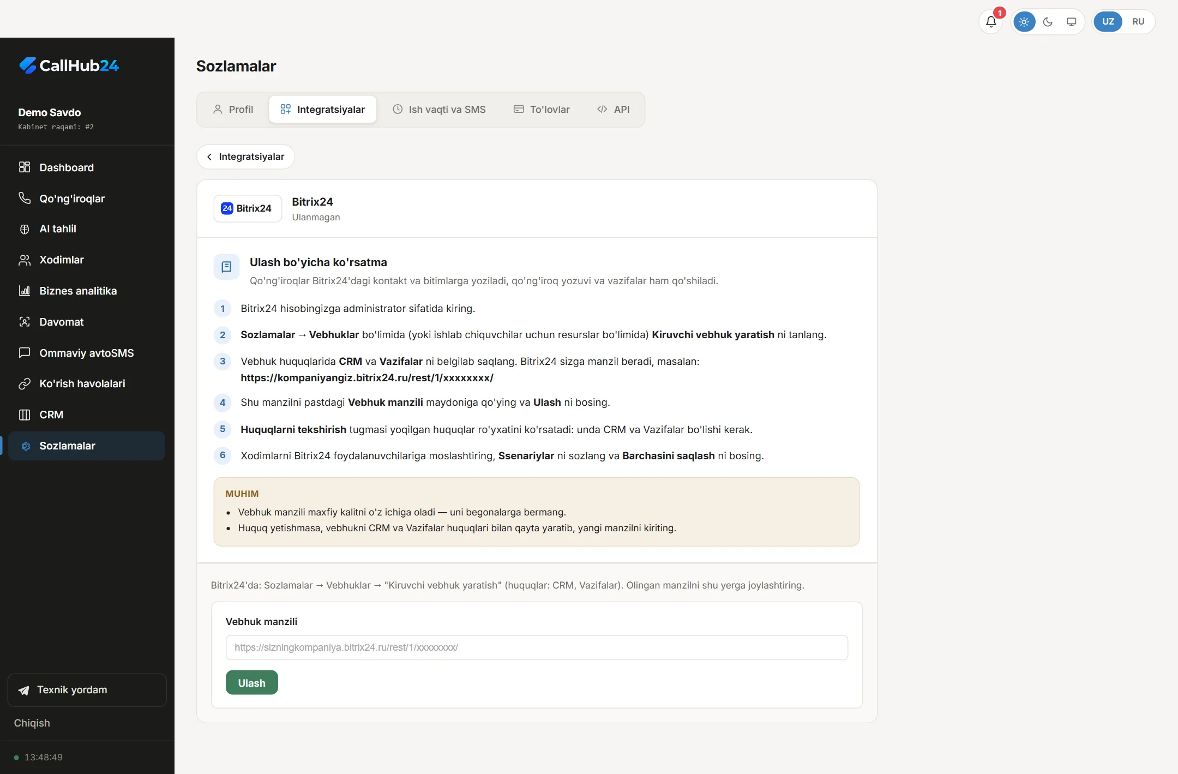
Task: Click the 13:48:49 clock in sidebar
Action: [x=44, y=757]
